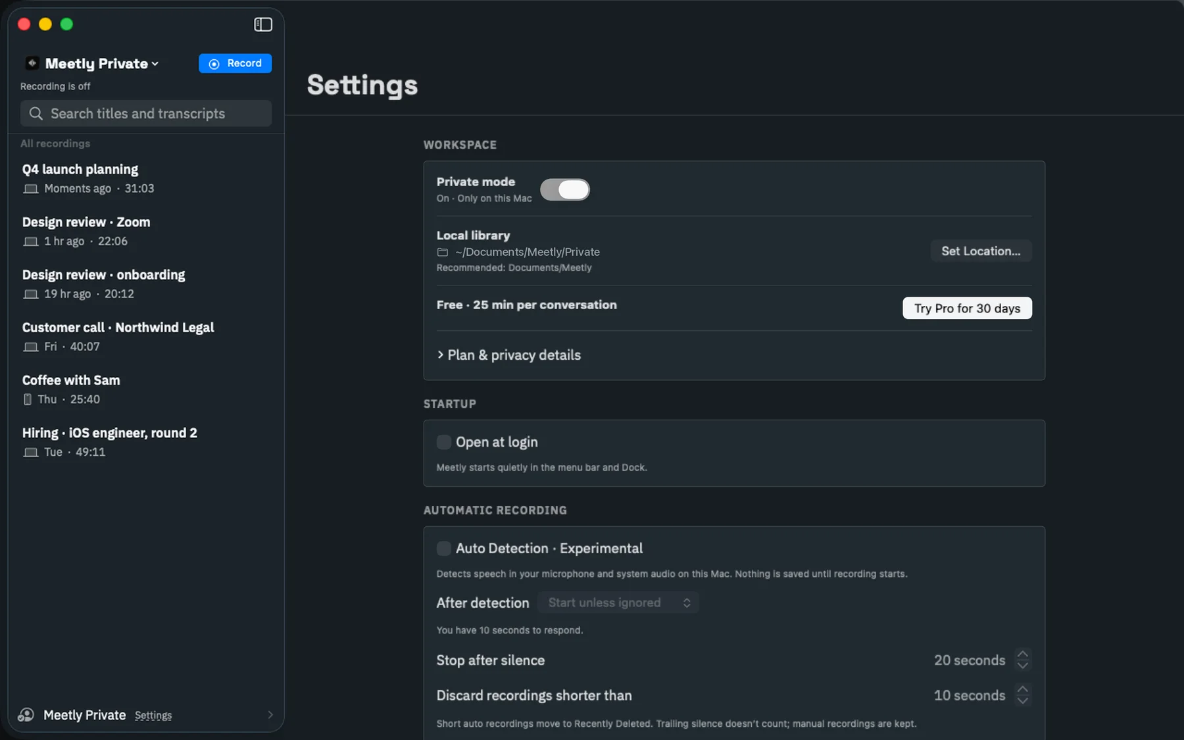The height and width of the screenshot is (740, 1184).
Task: Open Hiring · iOS engineer, round 2
Action: tap(146, 441)
